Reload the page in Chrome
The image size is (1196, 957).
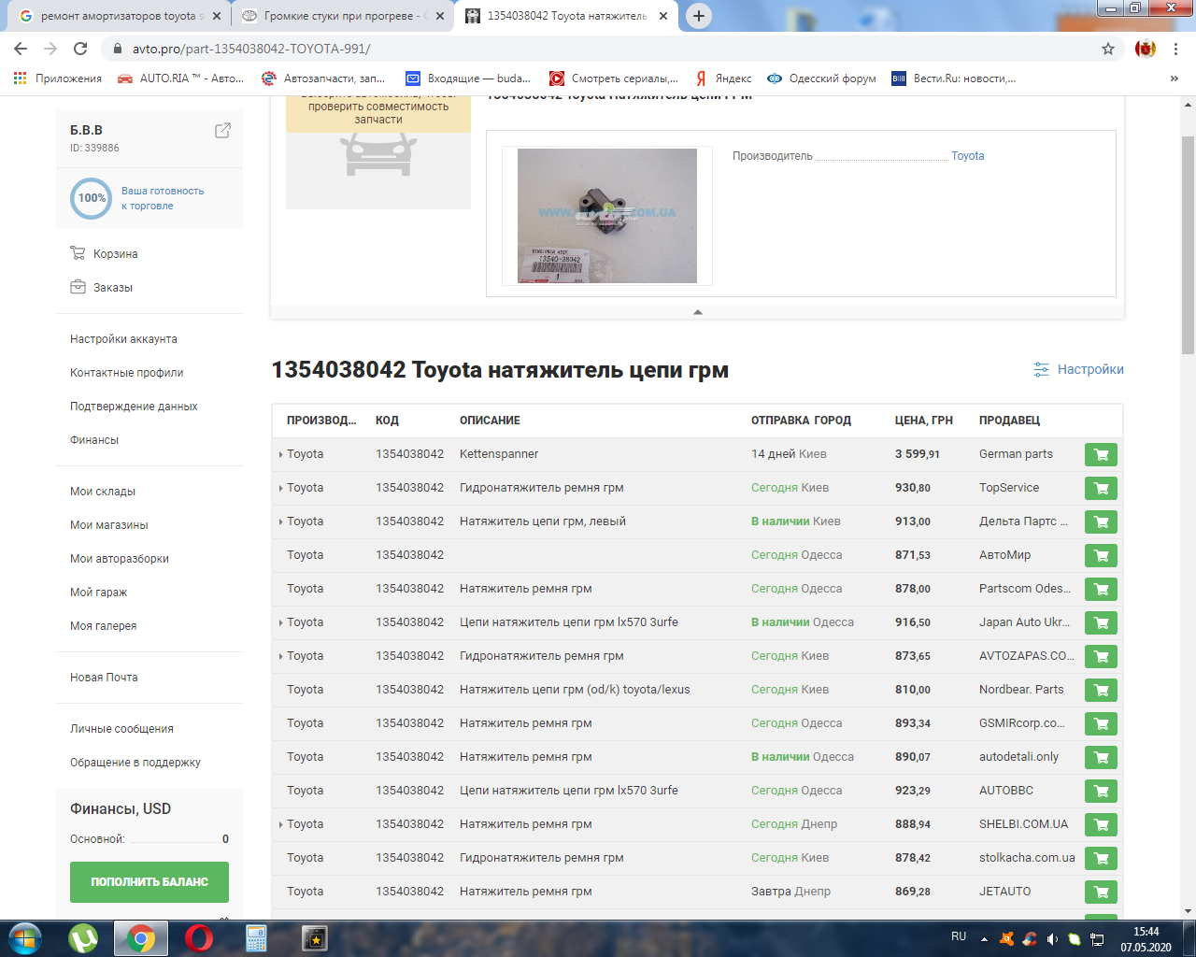[80, 49]
